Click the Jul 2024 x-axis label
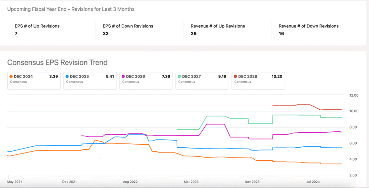Viewport: 369px width, 188px height. 312,182
